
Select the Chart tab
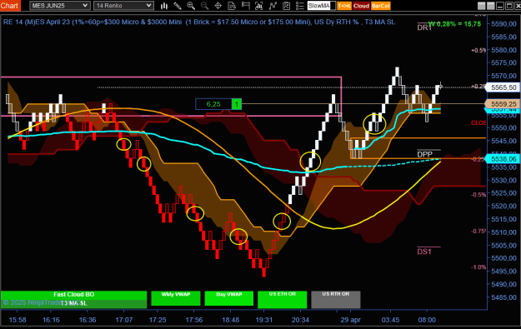(9, 6)
